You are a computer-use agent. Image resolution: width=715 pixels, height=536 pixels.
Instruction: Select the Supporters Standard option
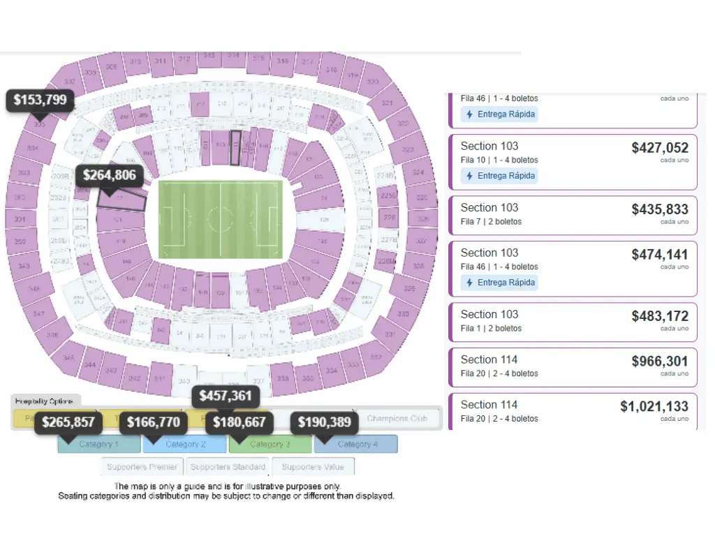click(228, 467)
